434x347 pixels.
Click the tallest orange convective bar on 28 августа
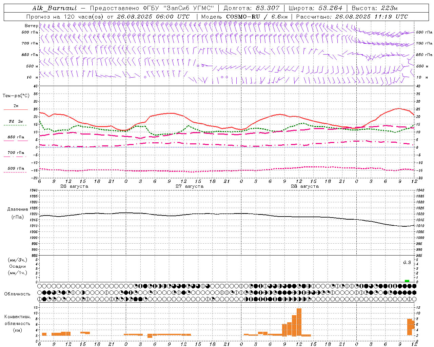coord(299,322)
